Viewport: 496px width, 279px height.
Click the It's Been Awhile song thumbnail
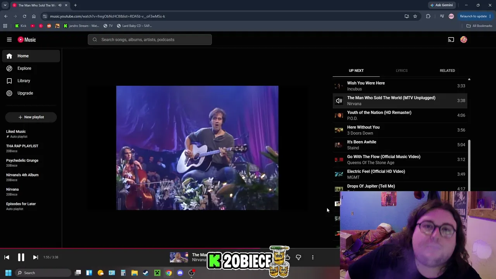pos(339,145)
